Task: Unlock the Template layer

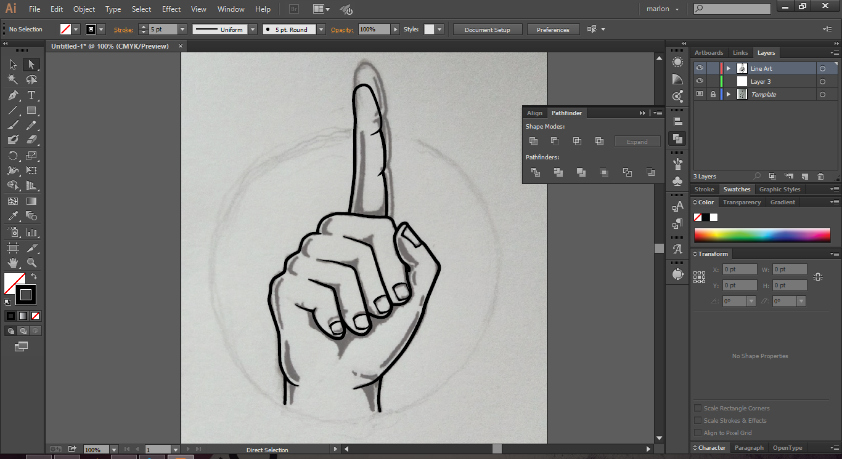Action: [713, 94]
